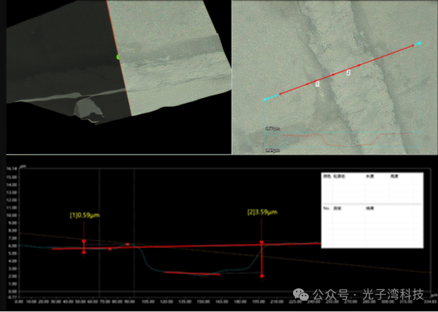Viewport: 438px width, 312px height.
Task: Select the [2]3.59µm measurement annotation
Action: click(262, 212)
